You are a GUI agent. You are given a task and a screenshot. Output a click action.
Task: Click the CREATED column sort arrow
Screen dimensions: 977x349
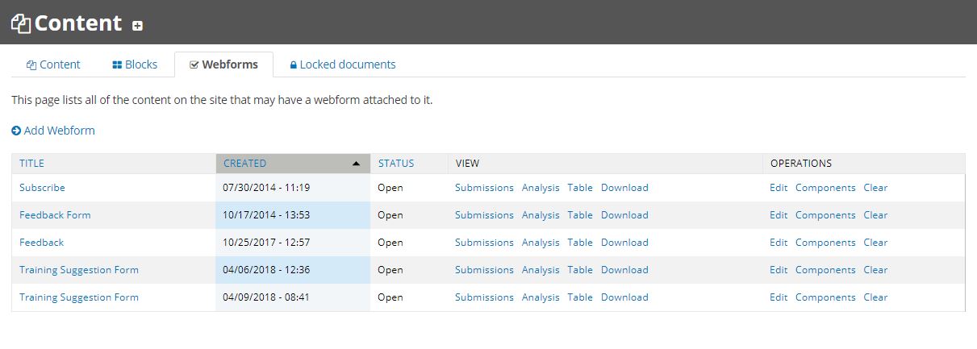(357, 164)
